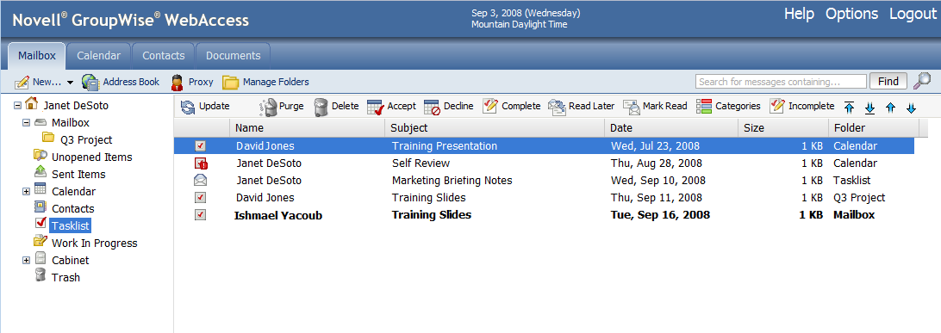
Task: Click checkbox icon for Ishmael Yacoub row
Action: [201, 214]
